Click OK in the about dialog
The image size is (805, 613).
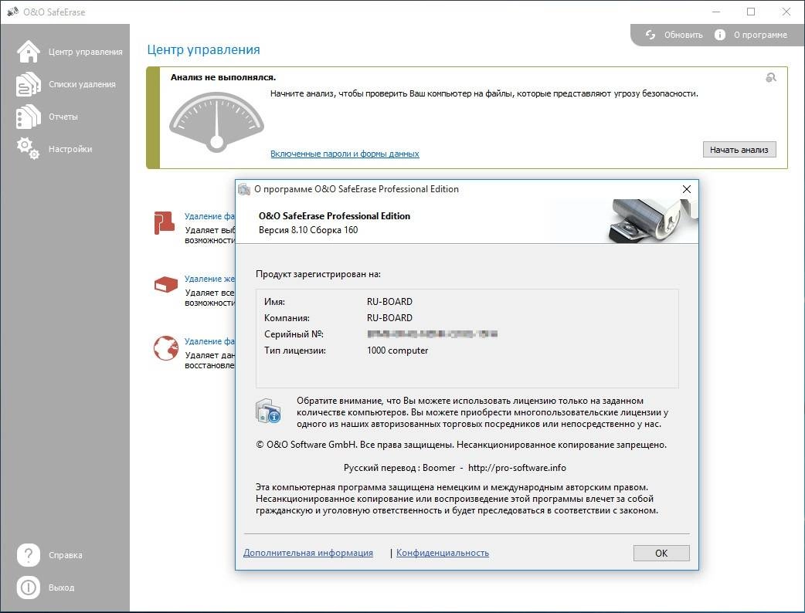661,553
